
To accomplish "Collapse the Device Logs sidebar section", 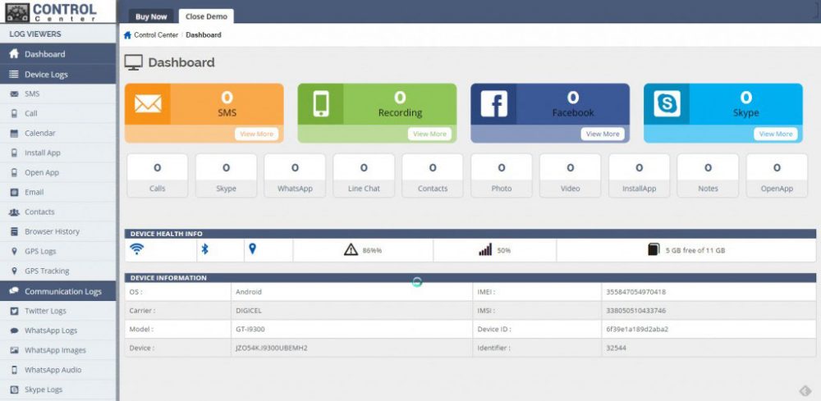I will (x=46, y=75).
